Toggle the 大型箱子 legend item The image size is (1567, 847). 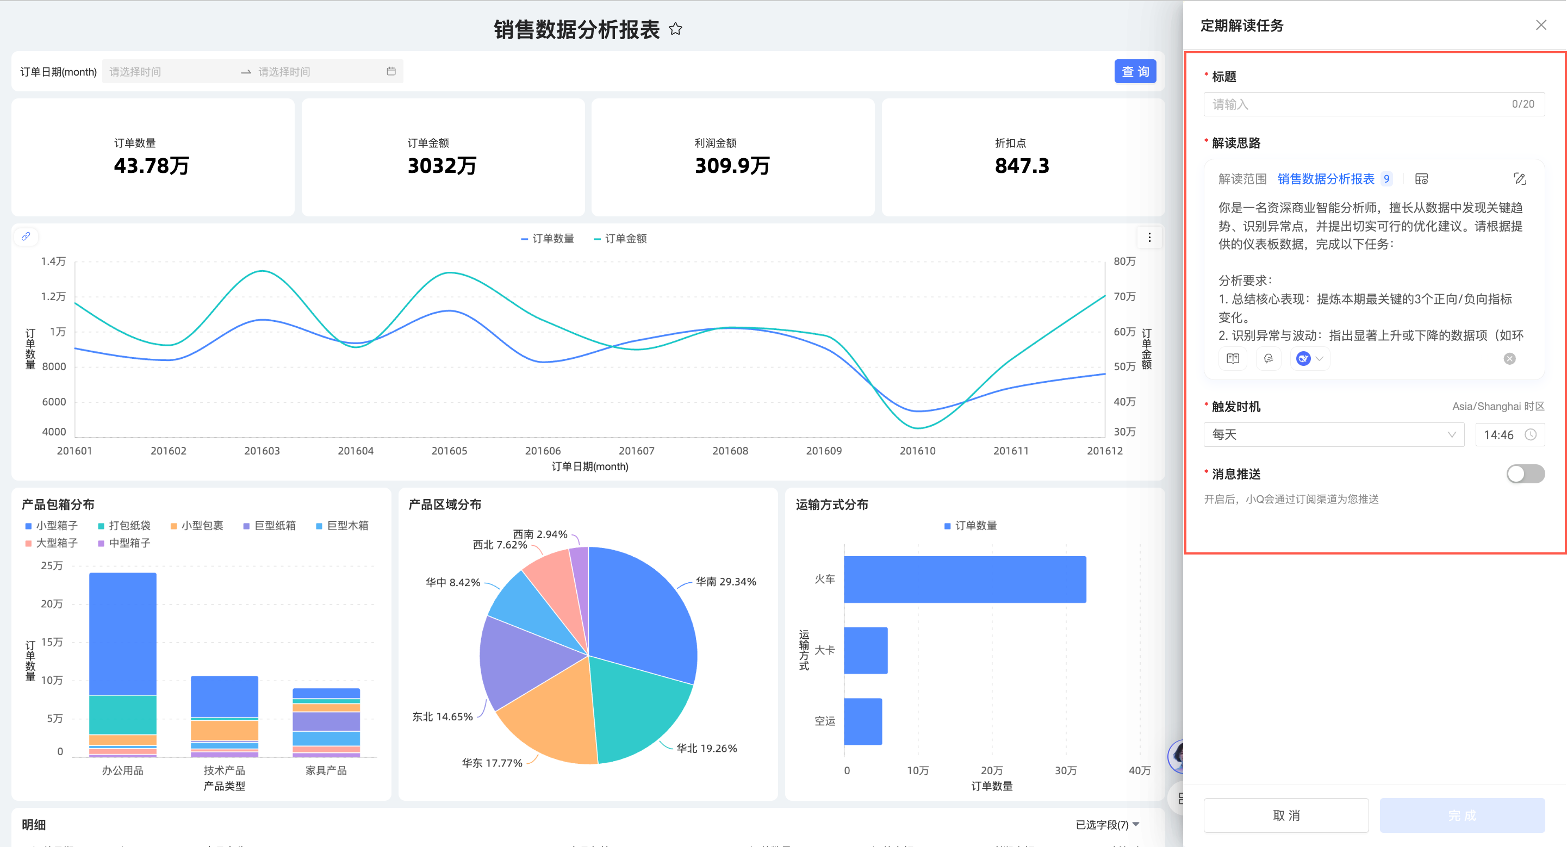click(51, 543)
